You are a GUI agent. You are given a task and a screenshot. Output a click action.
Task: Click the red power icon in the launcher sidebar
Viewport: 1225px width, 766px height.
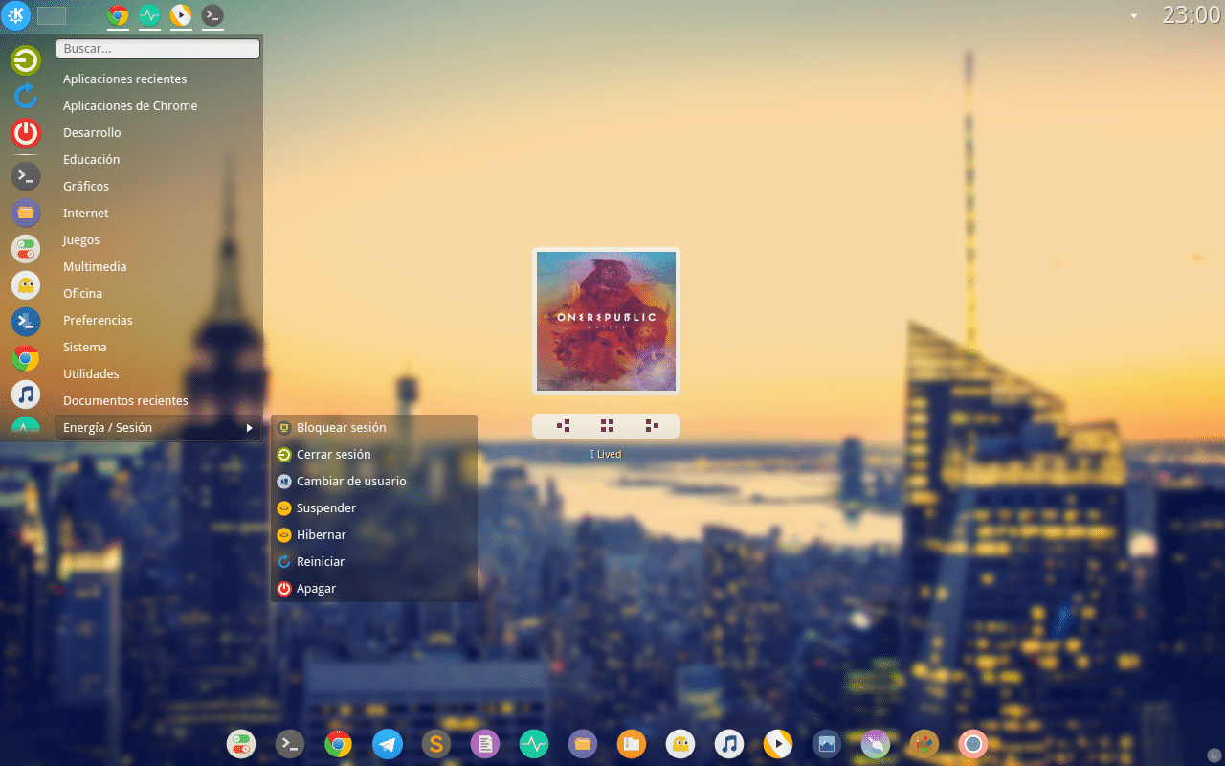(x=26, y=132)
